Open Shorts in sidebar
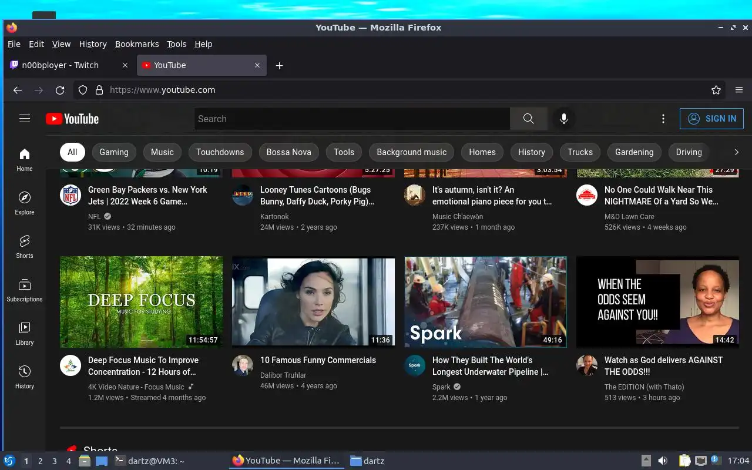 [24, 247]
